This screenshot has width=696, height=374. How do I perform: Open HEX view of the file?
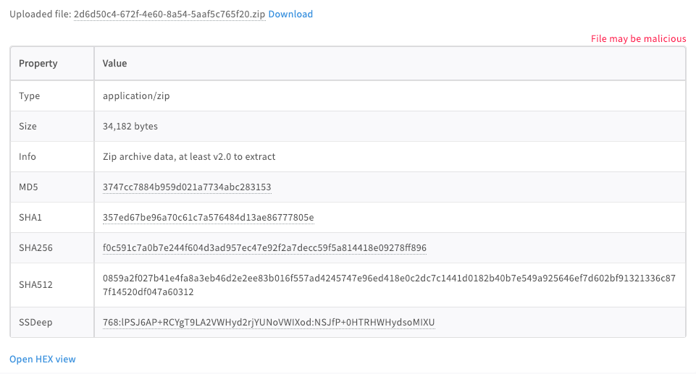(x=43, y=359)
